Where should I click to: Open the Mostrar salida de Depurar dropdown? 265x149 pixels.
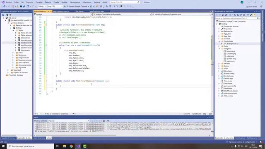pos(68,121)
